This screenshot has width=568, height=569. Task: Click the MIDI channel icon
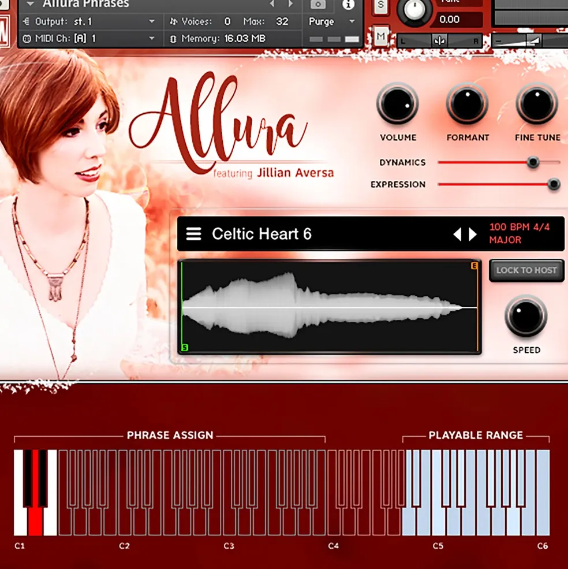coord(27,39)
